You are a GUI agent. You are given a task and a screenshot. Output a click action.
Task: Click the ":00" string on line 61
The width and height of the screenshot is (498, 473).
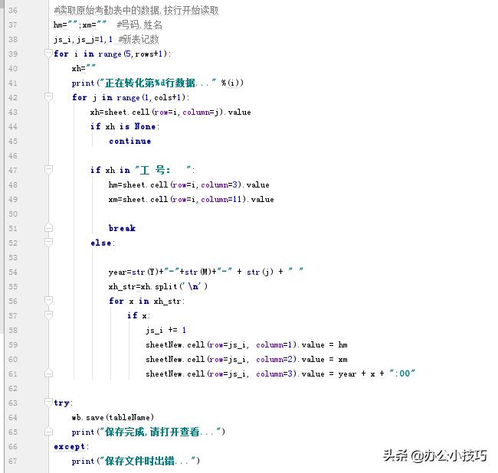(x=402, y=374)
